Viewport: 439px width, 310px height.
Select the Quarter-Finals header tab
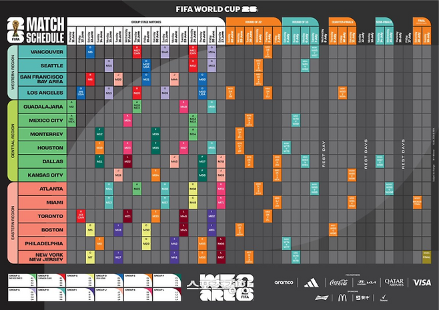point(342,22)
